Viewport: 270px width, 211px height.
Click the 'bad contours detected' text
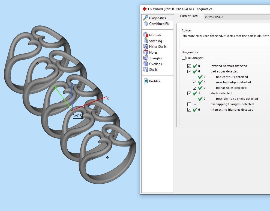click(x=232, y=77)
